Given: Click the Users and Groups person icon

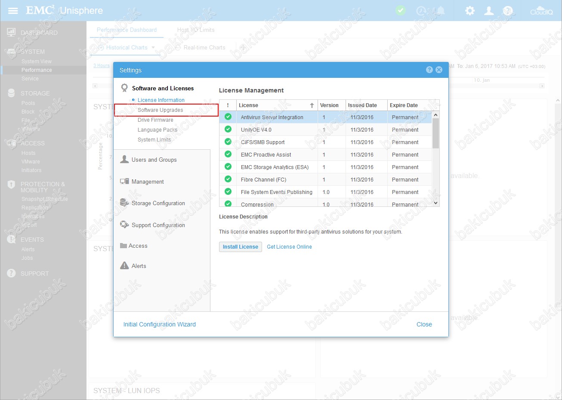Looking at the screenshot, I should [124, 159].
